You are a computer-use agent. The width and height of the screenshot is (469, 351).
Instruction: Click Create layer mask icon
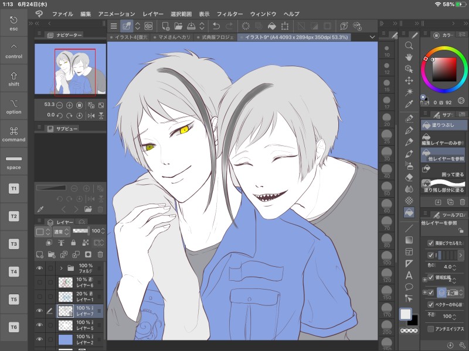pyautogui.click(x=88, y=254)
